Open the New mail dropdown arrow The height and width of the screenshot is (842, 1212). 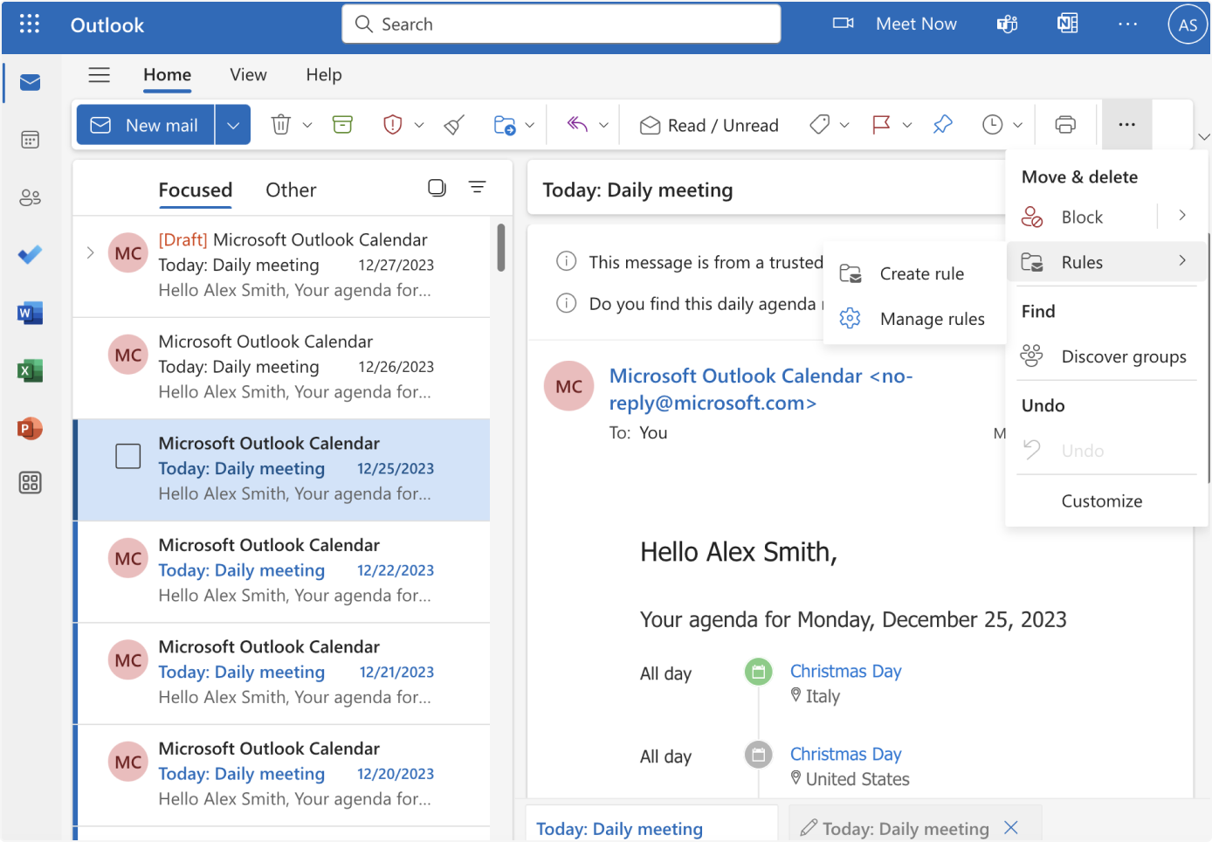tap(232, 124)
